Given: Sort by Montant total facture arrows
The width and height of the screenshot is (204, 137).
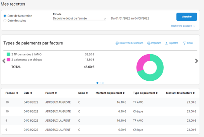Looking at the screenshot, I should click(194, 93).
